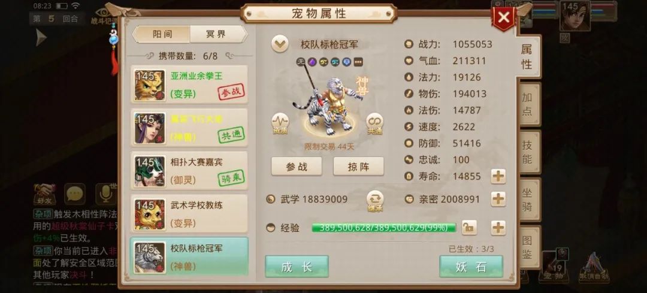Viewport: 647px width, 293px height.
Task: Add lifespan with 寿命 plus button
Action: point(498,176)
